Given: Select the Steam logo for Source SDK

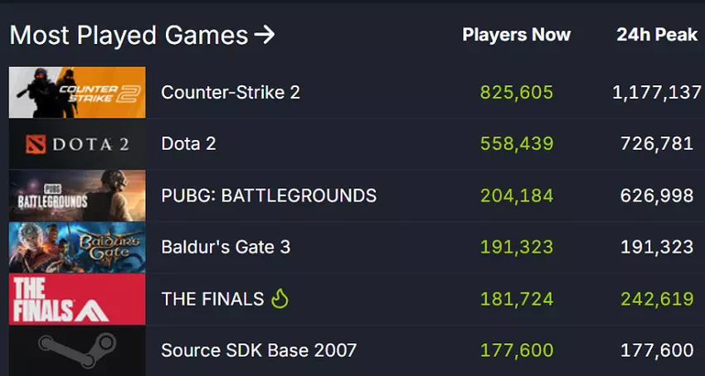Looking at the screenshot, I should click(77, 350).
